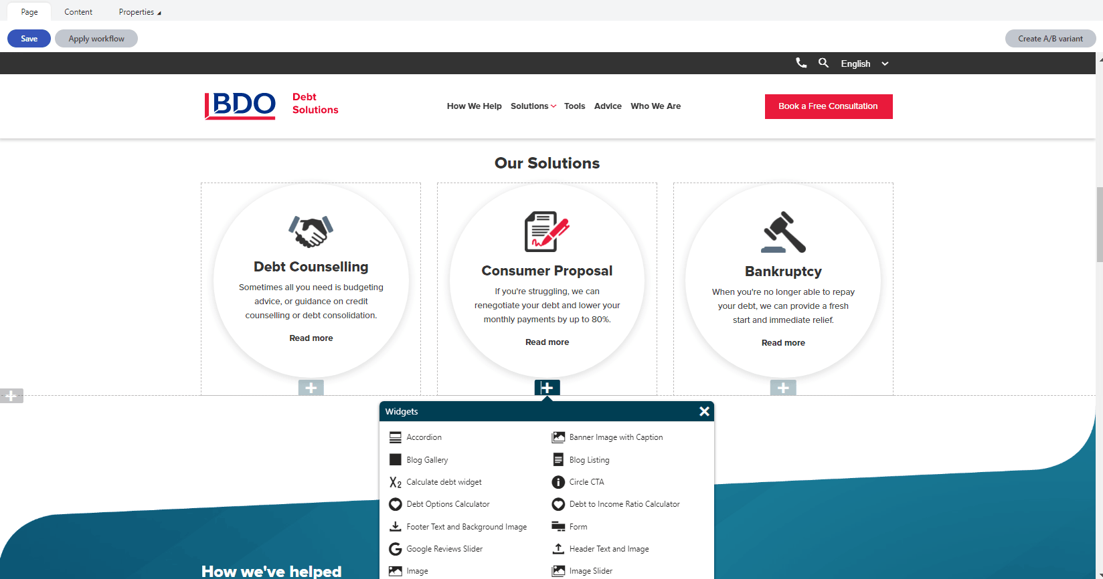Select the Form widget icon
Image resolution: width=1103 pixels, height=579 pixels.
pos(558,527)
